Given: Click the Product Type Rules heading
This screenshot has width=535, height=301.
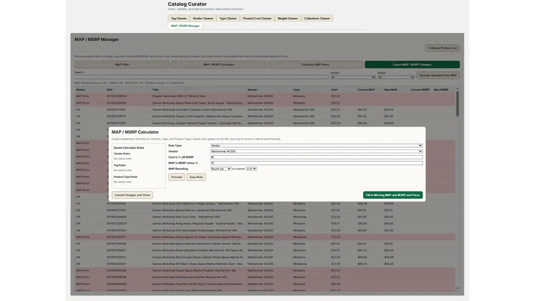Looking at the screenshot, I should (x=126, y=177).
